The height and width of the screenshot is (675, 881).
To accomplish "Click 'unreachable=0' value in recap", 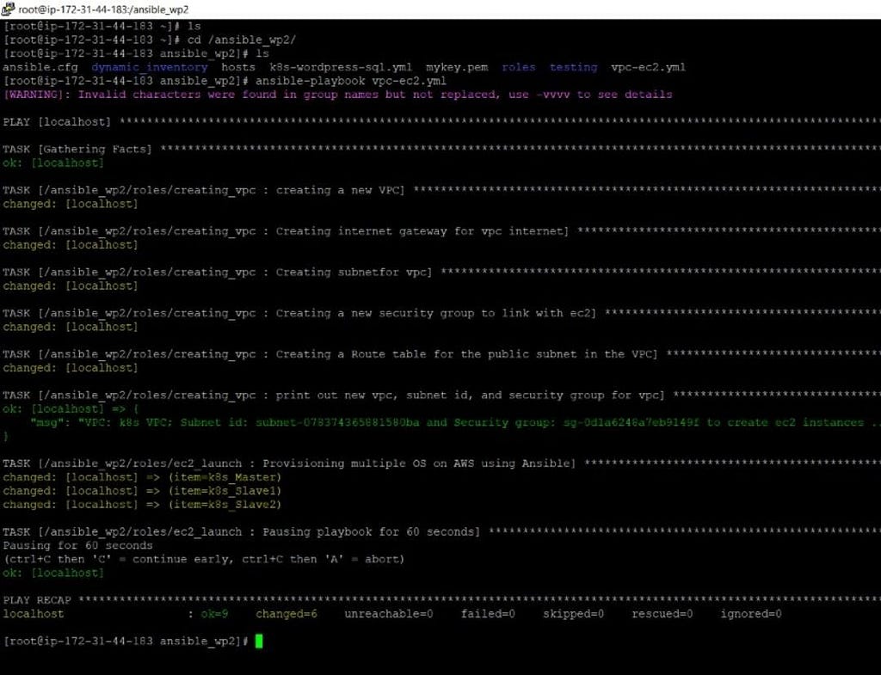I will (389, 614).
